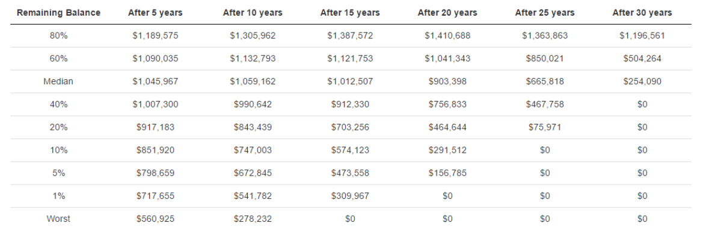The width and height of the screenshot is (709, 232).
Task: Click the Remaining Balance column header
Action: [x=58, y=13]
